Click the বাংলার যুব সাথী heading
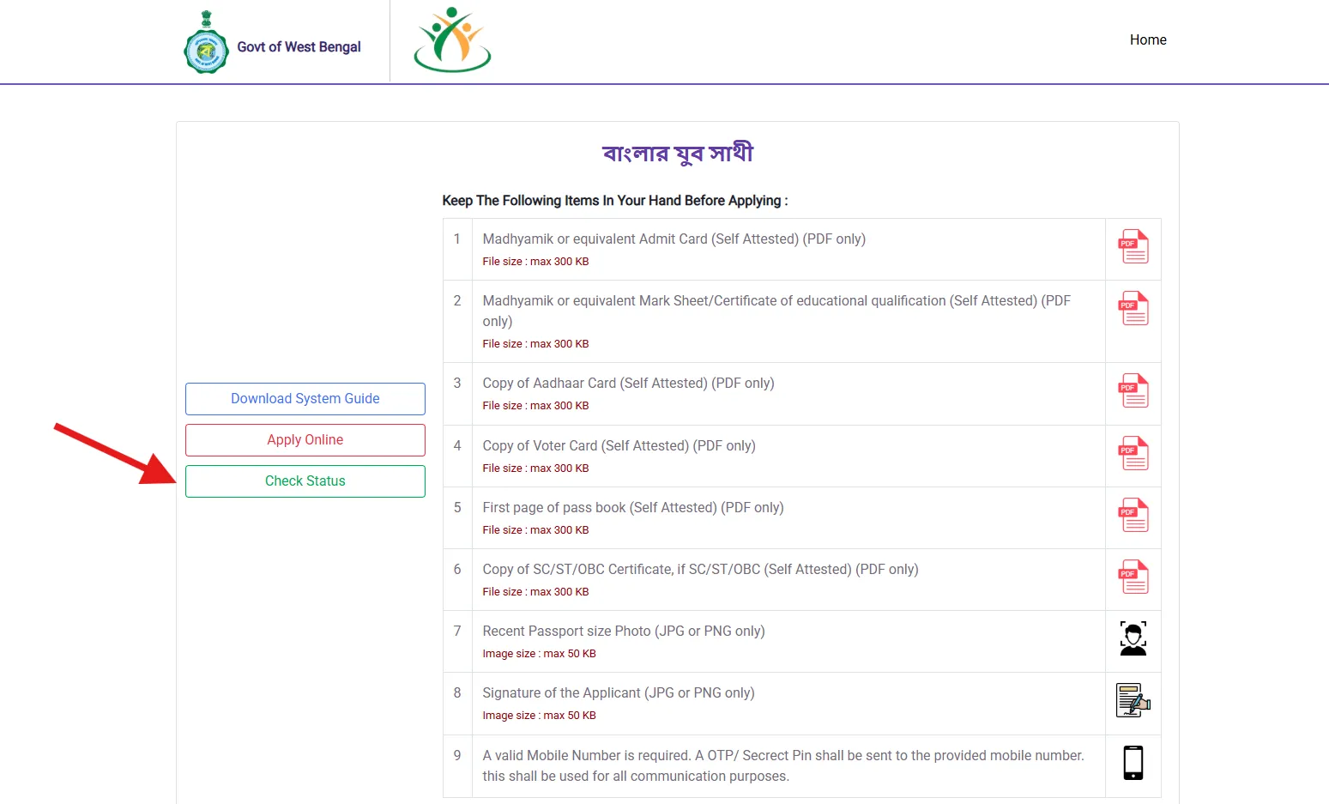This screenshot has height=804, width=1329. pyautogui.click(x=677, y=152)
